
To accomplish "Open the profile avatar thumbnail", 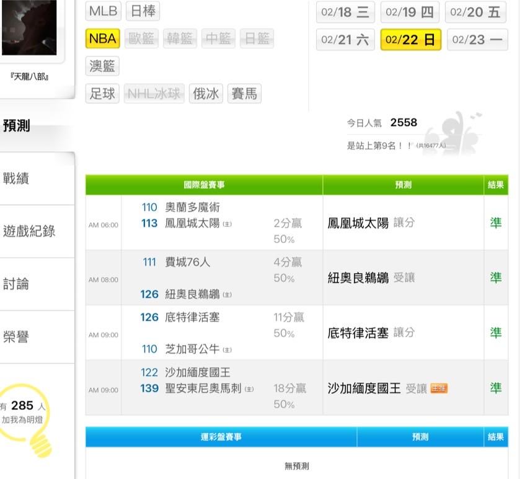I will tap(29, 28).
